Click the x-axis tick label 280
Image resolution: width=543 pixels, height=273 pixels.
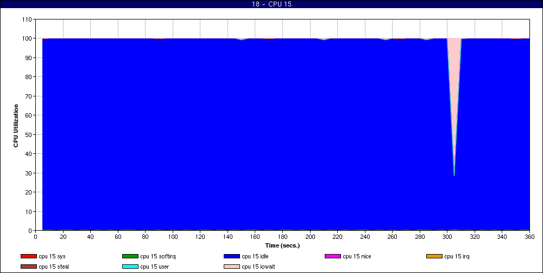point(420,237)
